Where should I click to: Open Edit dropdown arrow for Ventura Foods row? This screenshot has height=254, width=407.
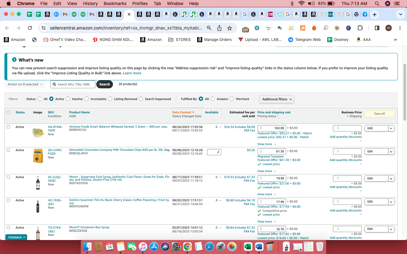tap(391, 128)
